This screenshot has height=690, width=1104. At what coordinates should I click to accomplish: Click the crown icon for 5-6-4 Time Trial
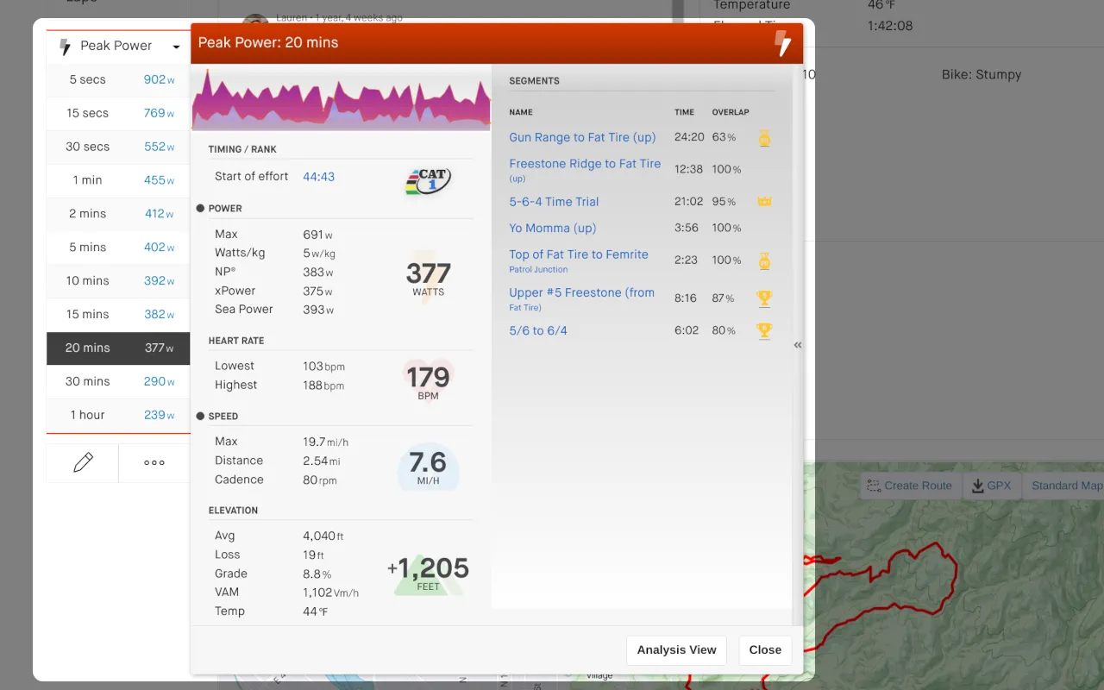click(763, 202)
